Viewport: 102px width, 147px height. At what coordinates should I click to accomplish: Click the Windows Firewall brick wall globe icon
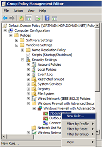(40, 108)
